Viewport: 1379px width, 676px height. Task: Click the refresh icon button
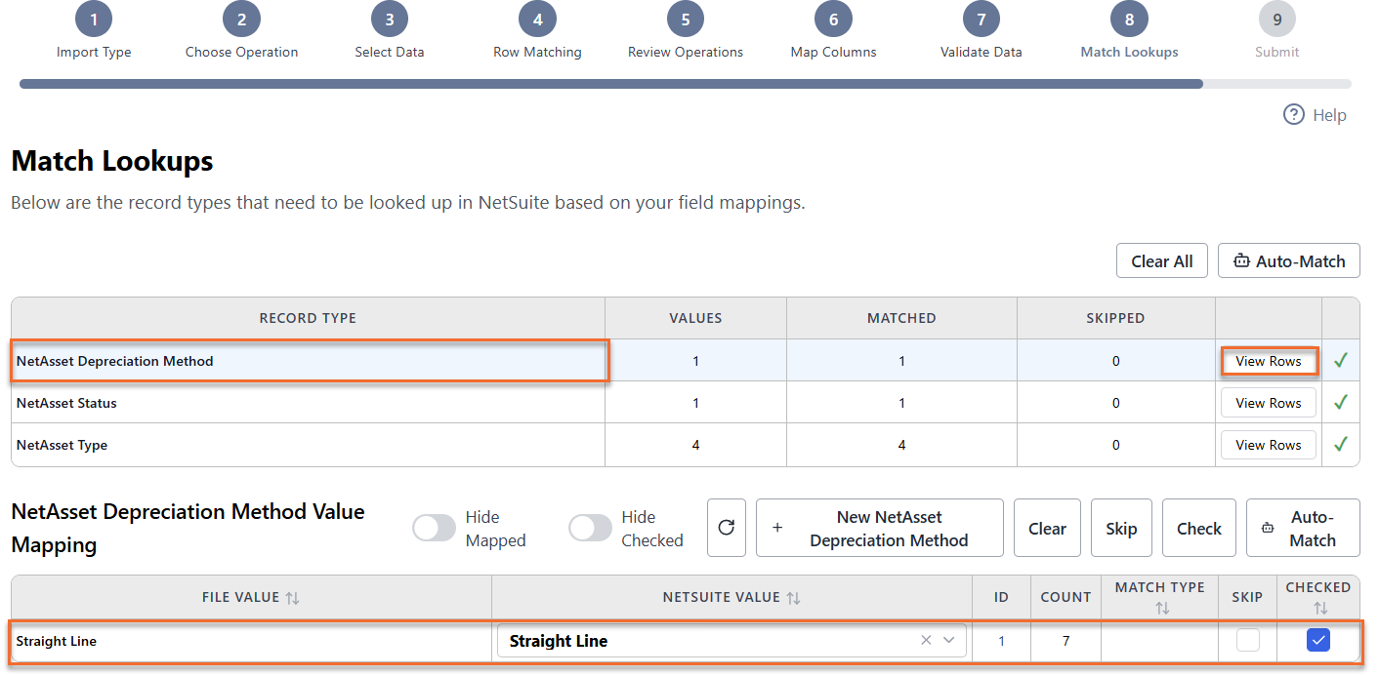point(726,528)
